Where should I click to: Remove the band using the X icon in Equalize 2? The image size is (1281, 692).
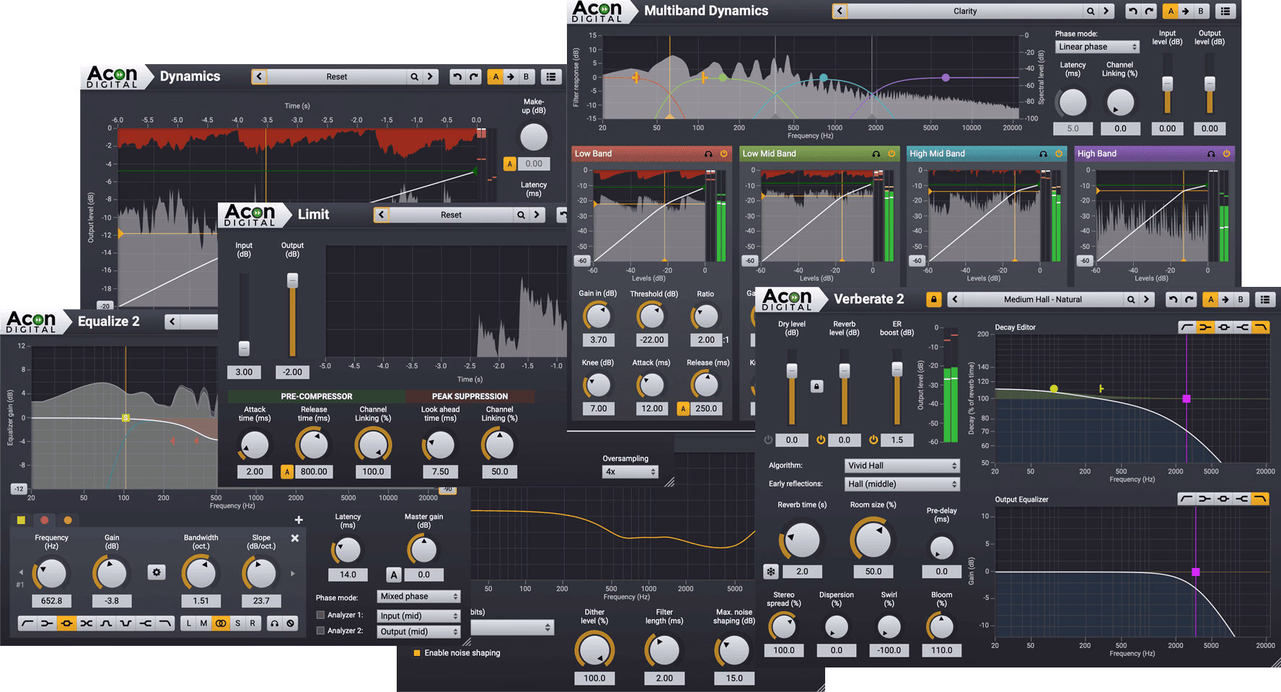[295, 538]
